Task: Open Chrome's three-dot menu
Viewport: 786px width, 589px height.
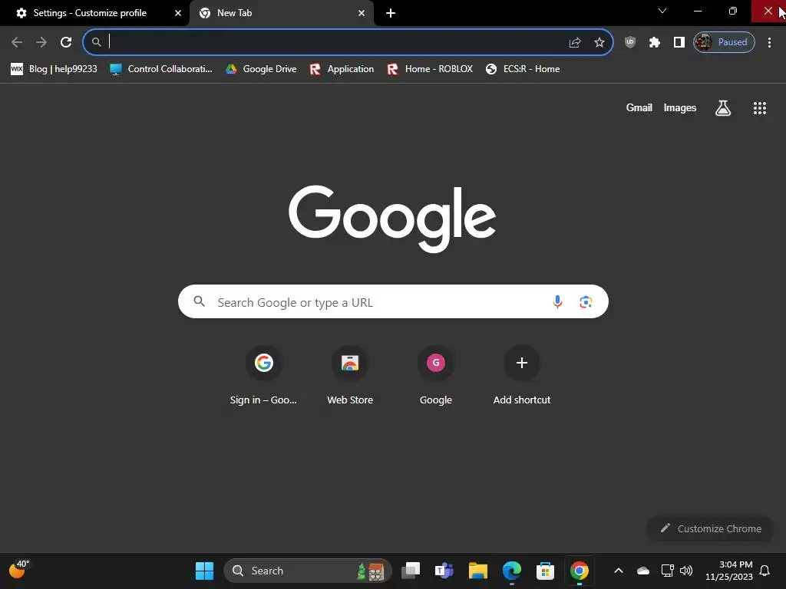Action: point(769,42)
